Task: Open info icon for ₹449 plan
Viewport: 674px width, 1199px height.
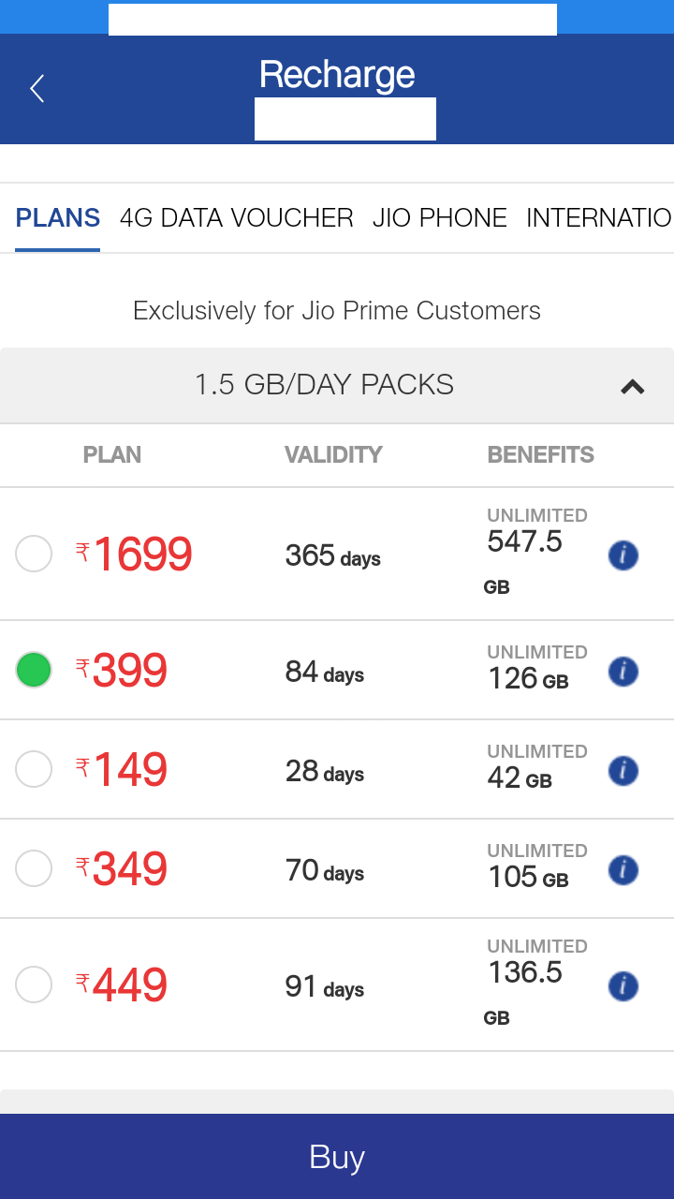Action: click(x=623, y=986)
